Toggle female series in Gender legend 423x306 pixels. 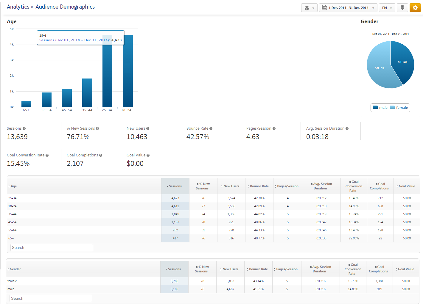399,108
